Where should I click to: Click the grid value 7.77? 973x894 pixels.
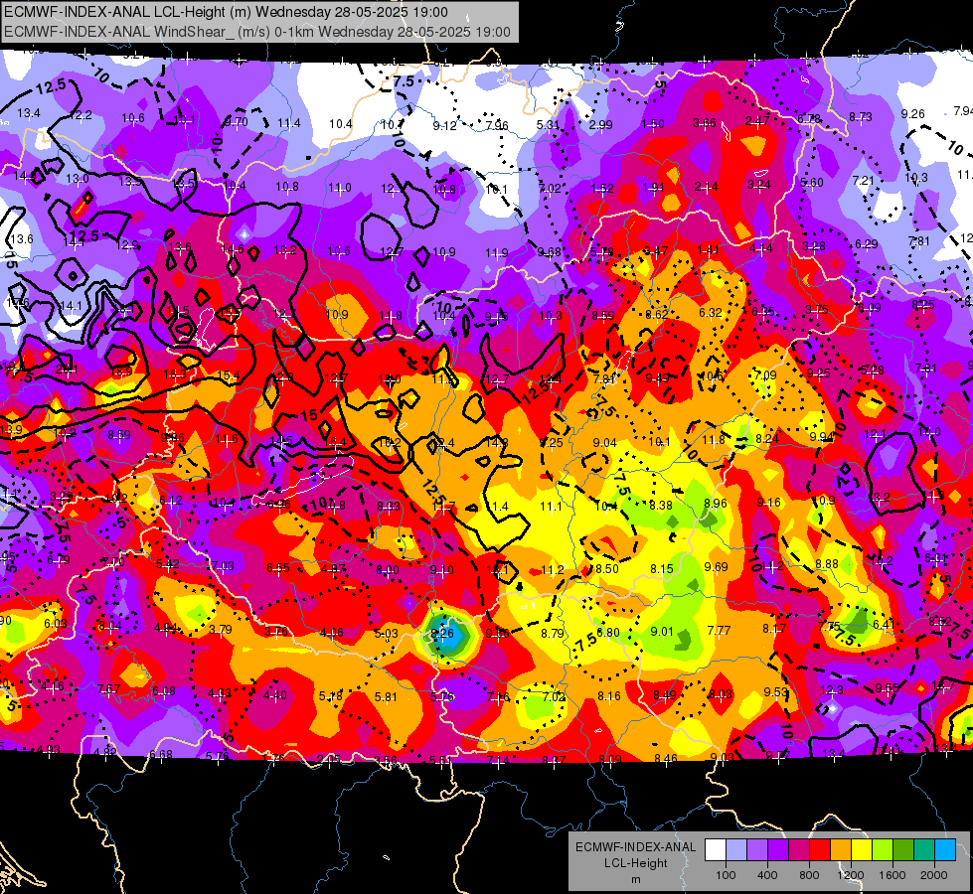[x=720, y=631]
